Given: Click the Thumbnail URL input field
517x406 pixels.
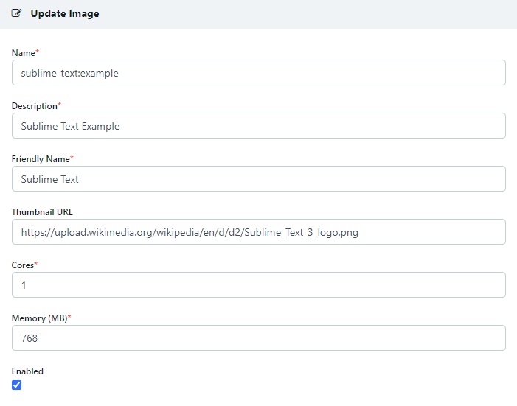Looking at the screenshot, I should [x=258, y=232].
